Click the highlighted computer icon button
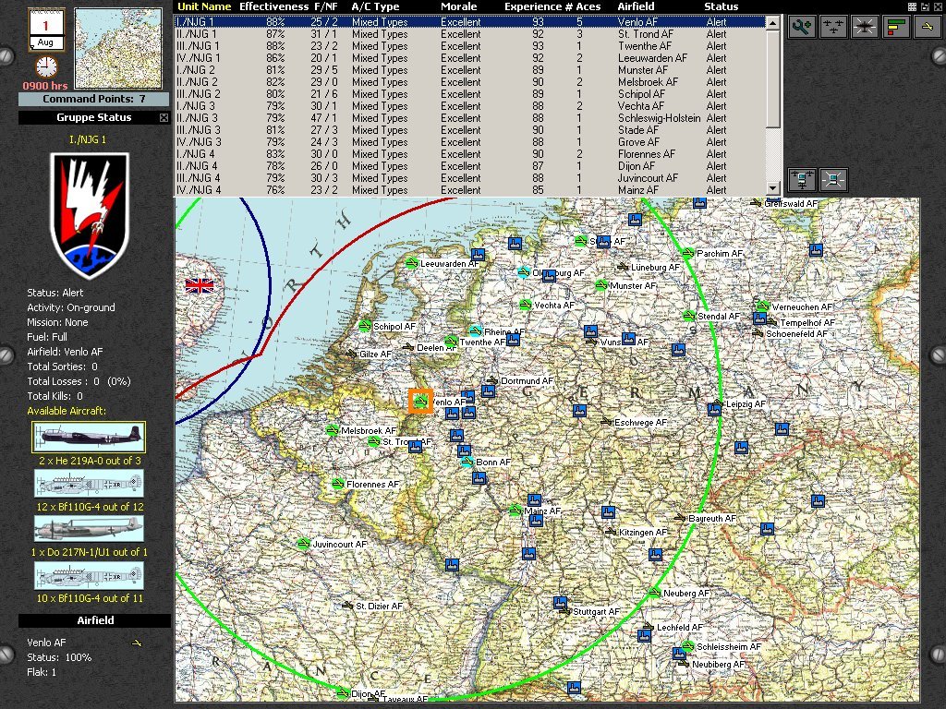Screen dimensions: 946x709 point(833,179)
